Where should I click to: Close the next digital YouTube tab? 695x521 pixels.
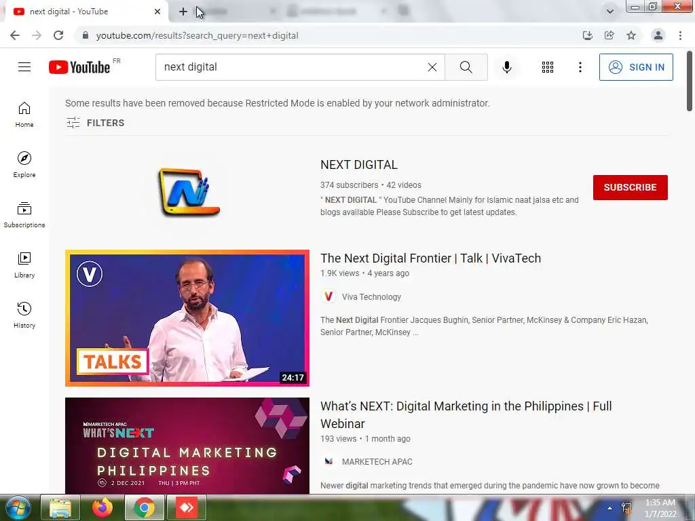(157, 12)
